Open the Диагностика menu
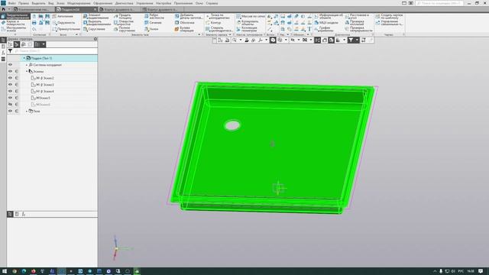Image resolution: width=489 pixels, height=275 pixels. click(124, 3)
